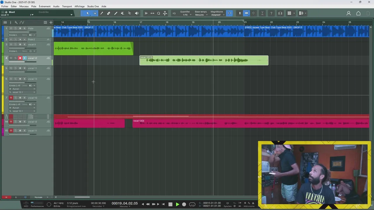
Task: Choose the Mute tool in the toolbar
Action: (x=122, y=13)
